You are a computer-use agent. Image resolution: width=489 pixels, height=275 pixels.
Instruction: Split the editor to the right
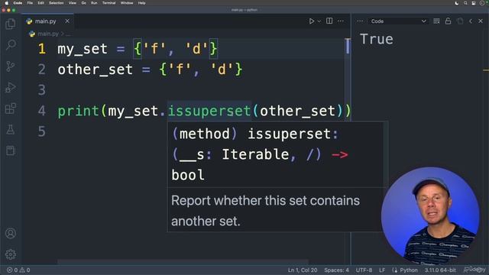point(329,21)
